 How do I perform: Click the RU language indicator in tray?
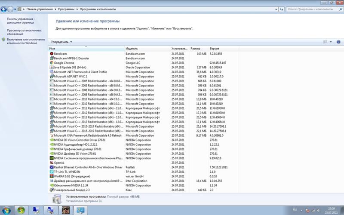(x=295, y=210)
